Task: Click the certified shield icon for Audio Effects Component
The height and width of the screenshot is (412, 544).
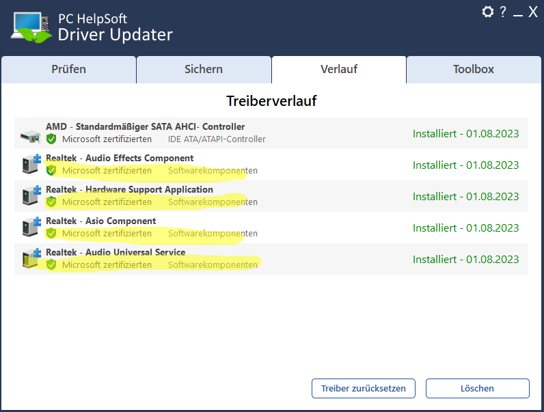Action: (51, 170)
